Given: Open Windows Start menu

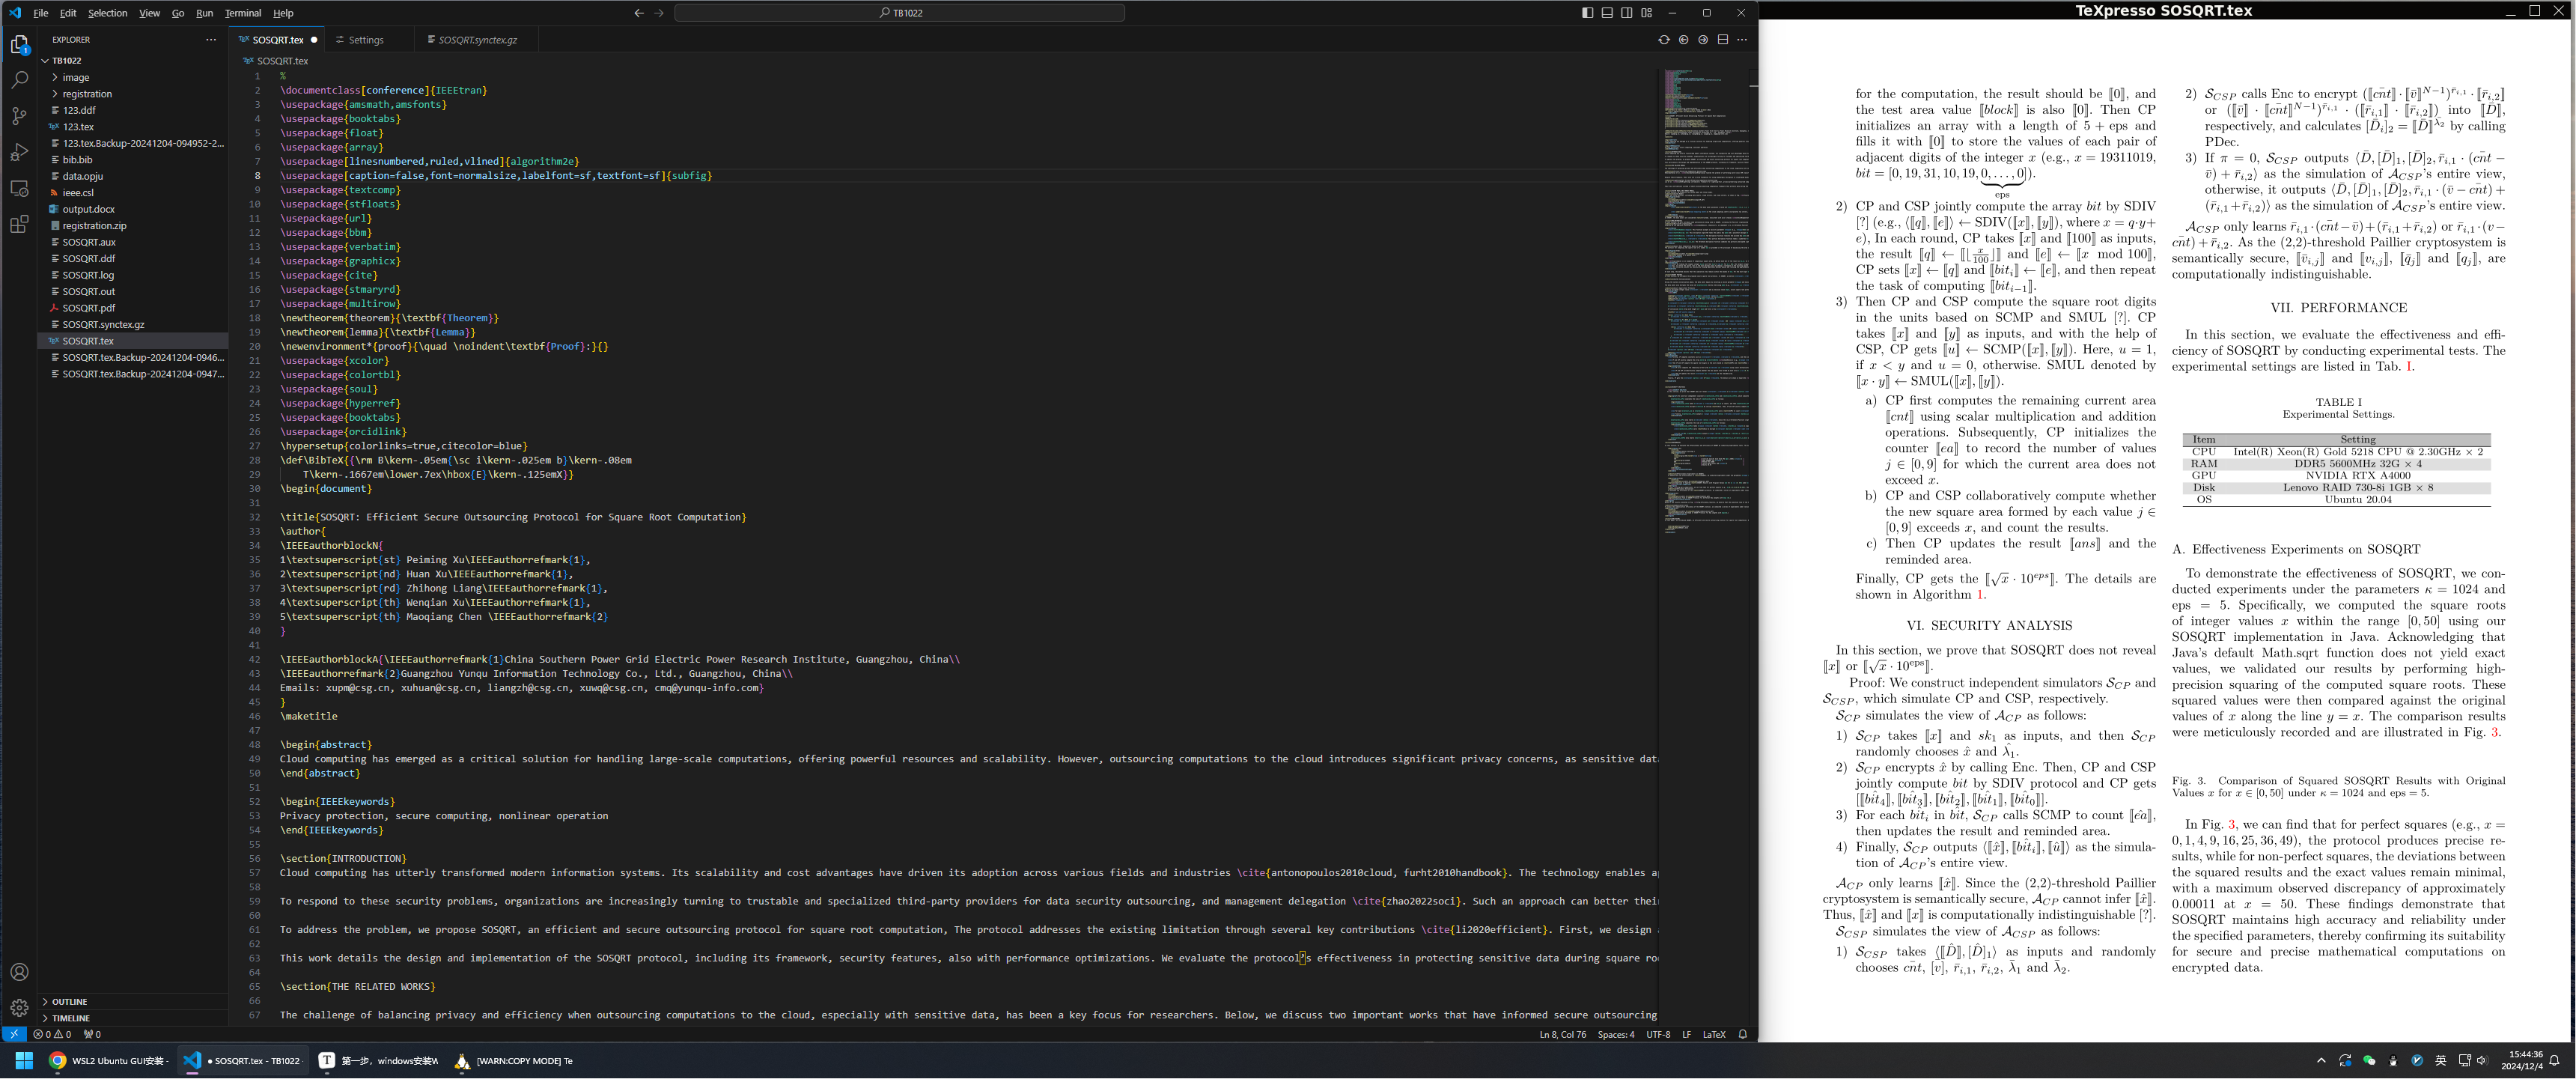Looking at the screenshot, I should [x=24, y=1060].
